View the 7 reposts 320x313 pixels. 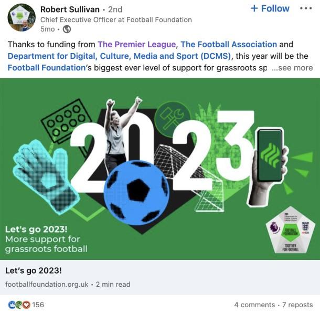coord(297,305)
